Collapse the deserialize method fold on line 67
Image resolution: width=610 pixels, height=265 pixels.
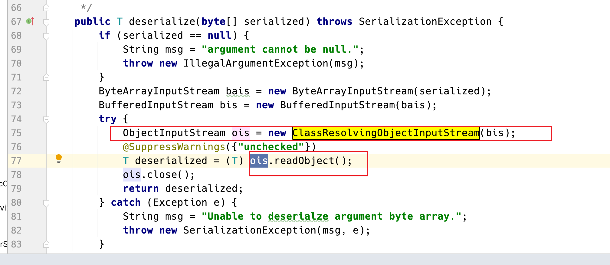pos(46,22)
